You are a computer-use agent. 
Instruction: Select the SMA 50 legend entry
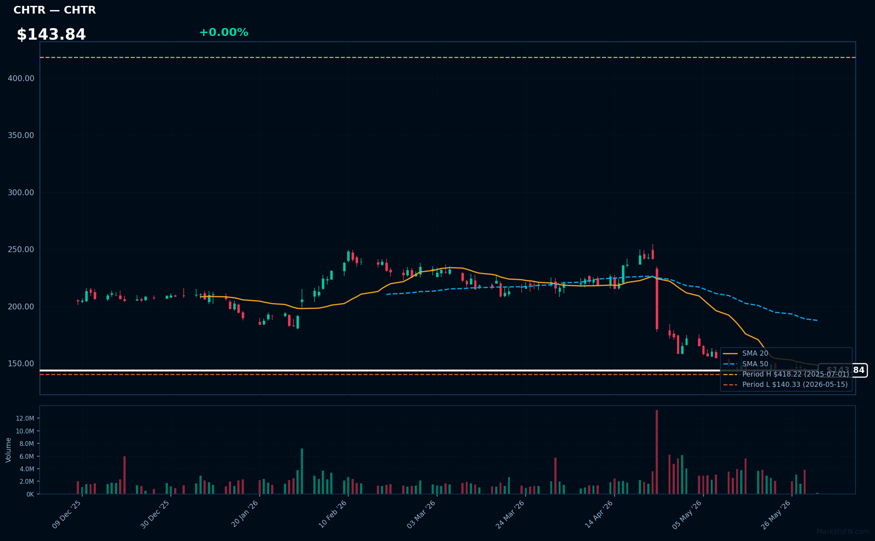(746, 364)
